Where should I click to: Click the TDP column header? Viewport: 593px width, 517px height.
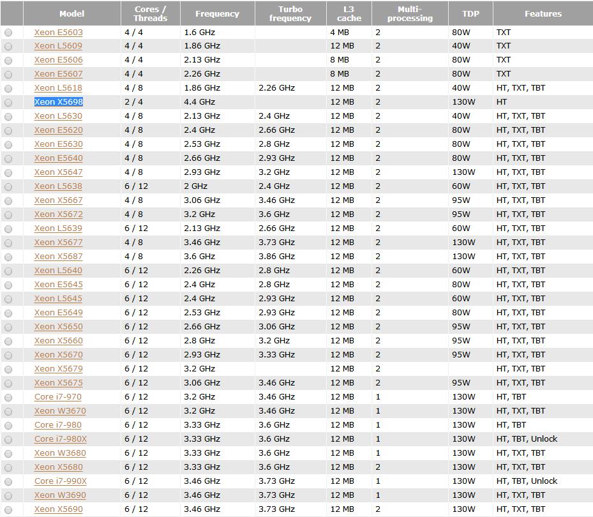(470, 13)
